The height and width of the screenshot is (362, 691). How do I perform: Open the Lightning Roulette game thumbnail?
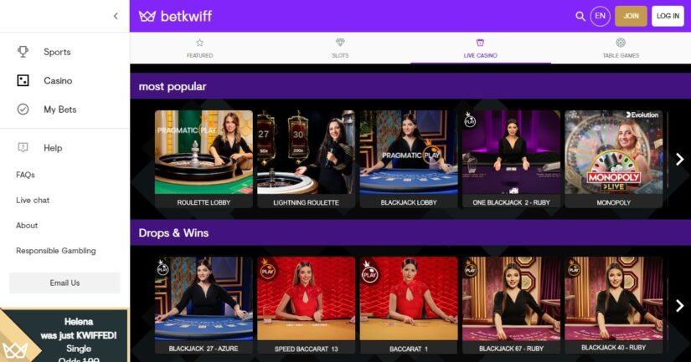click(306, 159)
